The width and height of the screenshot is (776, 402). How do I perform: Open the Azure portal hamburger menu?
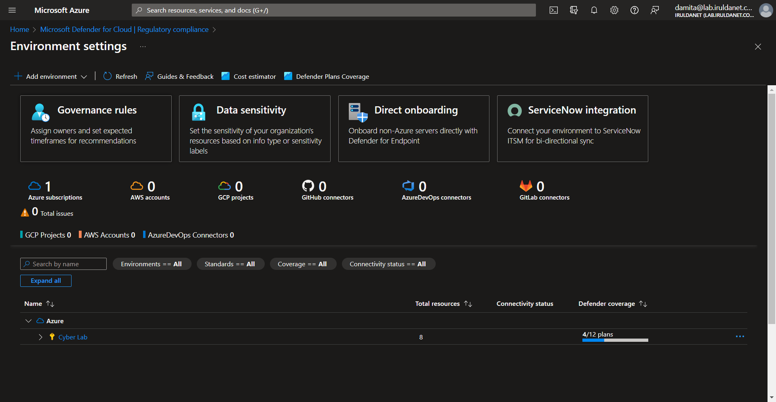(12, 10)
